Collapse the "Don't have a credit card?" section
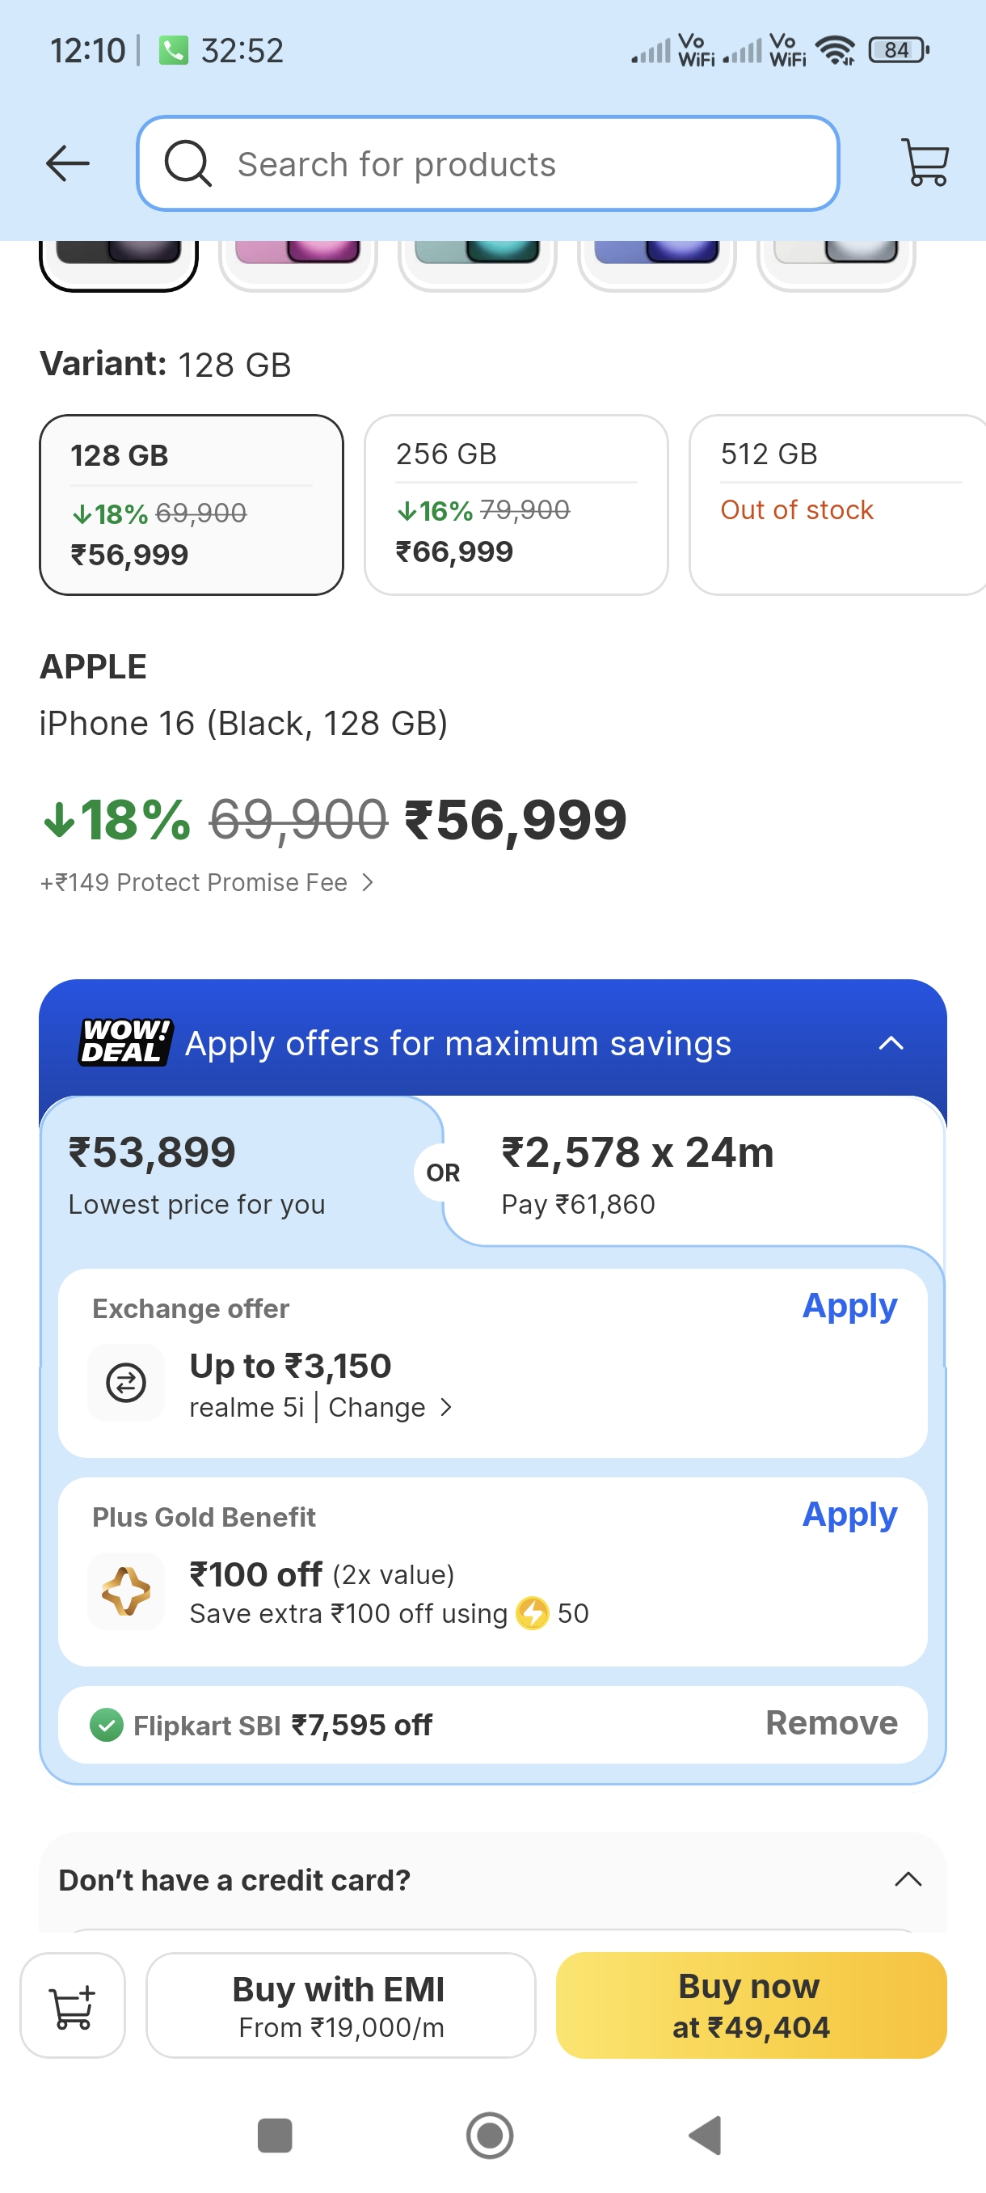This screenshot has height=2193, width=986. tap(908, 1879)
